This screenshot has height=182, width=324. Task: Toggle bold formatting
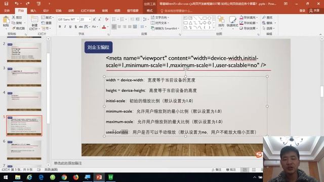coord(60,27)
